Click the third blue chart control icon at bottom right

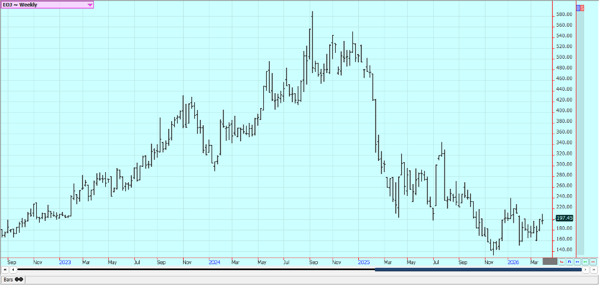tap(578, 261)
